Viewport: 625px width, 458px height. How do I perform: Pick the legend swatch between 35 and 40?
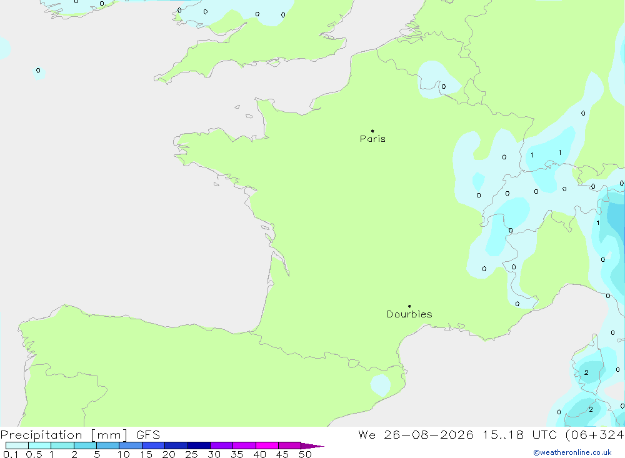pyautogui.click(x=244, y=446)
